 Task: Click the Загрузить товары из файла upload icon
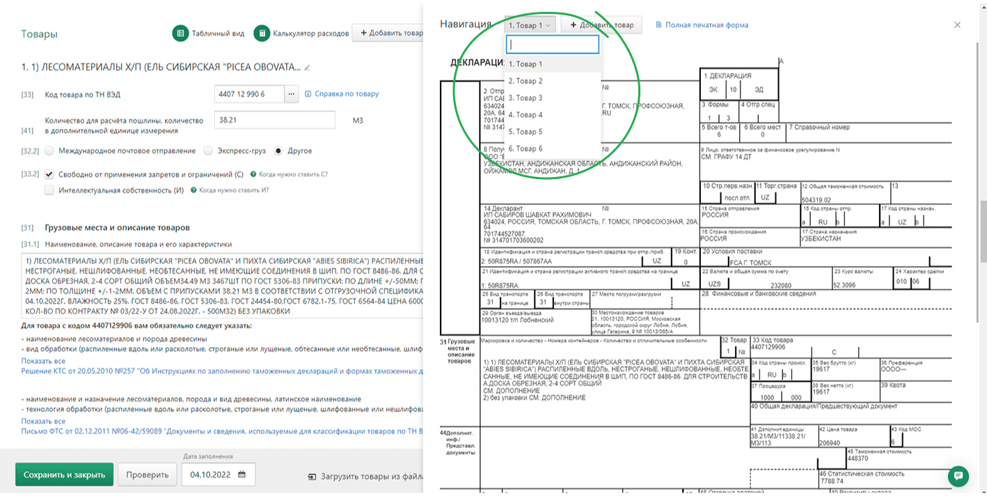(312, 477)
